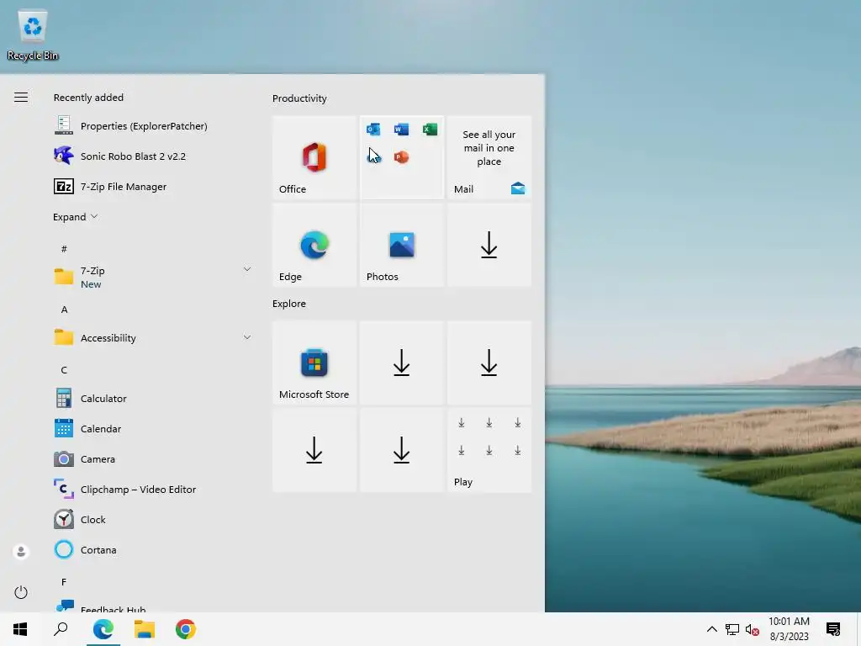The height and width of the screenshot is (646, 861).
Task: Click the Productivity group header
Action: pos(299,98)
